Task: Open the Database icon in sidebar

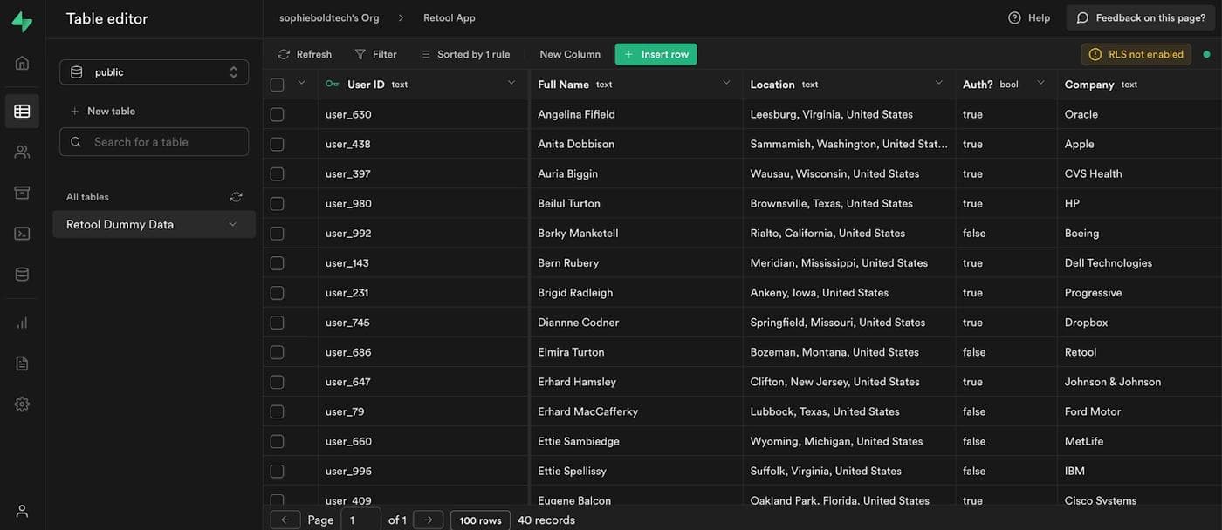Action: pyautogui.click(x=22, y=275)
